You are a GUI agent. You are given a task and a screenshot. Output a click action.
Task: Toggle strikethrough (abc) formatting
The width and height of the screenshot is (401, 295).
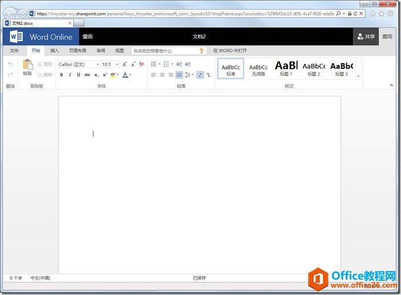point(87,75)
